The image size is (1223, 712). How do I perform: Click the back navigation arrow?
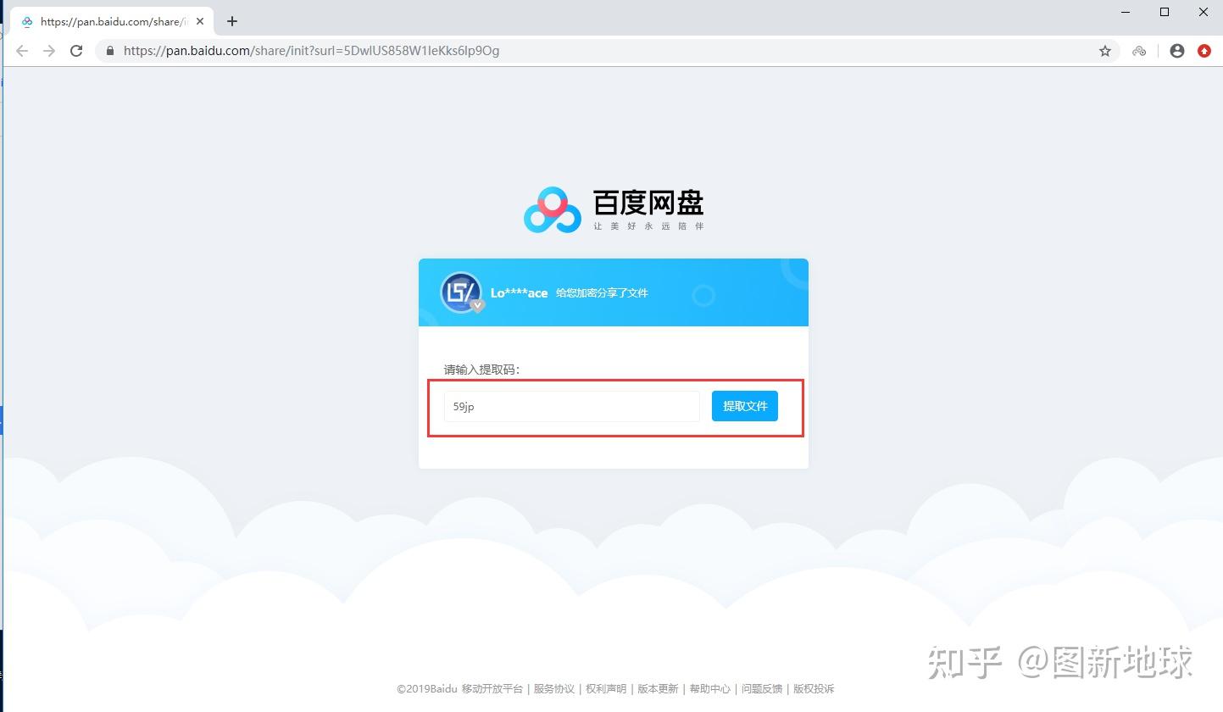[x=22, y=51]
